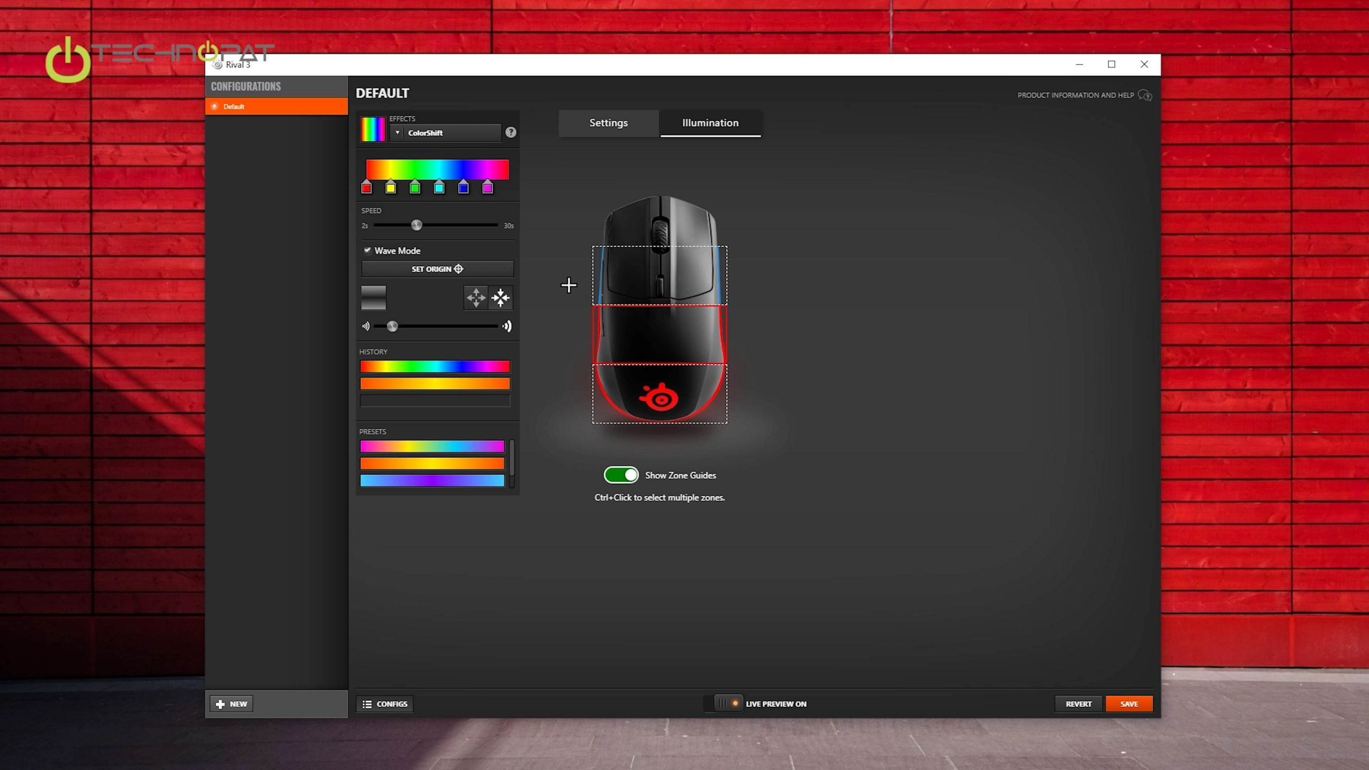Click the orange Save button
The width and height of the screenshot is (1369, 770).
[x=1129, y=704]
